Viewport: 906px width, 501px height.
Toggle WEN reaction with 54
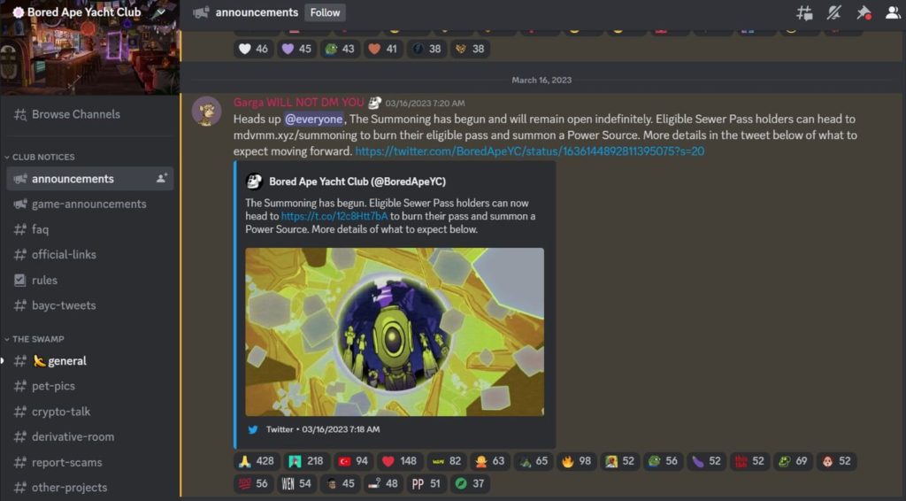pos(296,483)
